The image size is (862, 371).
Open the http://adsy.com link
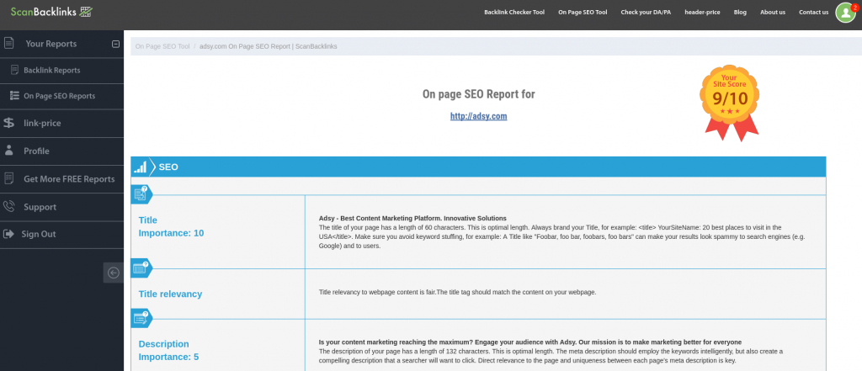pos(478,117)
